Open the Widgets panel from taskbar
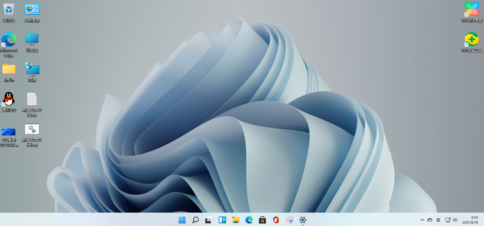This screenshot has width=484, height=226. click(x=222, y=220)
